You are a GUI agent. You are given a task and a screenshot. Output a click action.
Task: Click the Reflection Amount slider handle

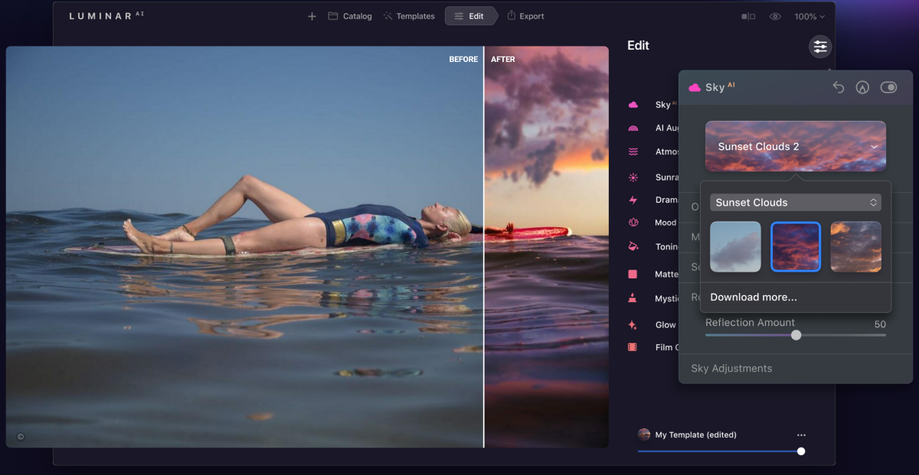796,335
